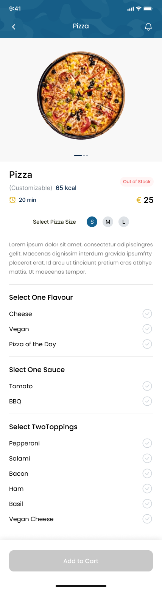
Task: Add Pepperoni topping
Action: (147, 443)
